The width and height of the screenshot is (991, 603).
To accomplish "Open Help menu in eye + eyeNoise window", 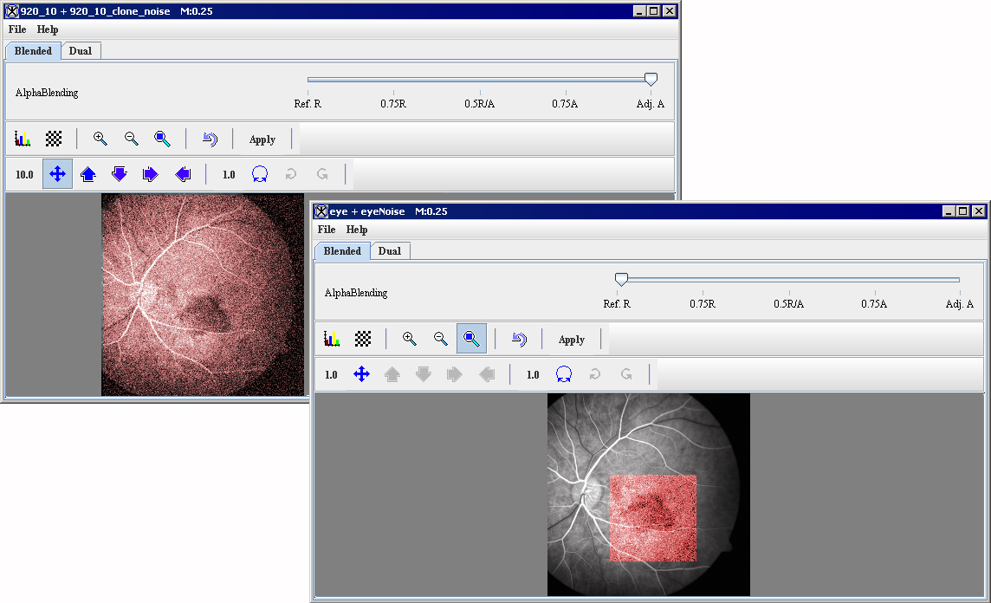I will pyautogui.click(x=357, y=230).
